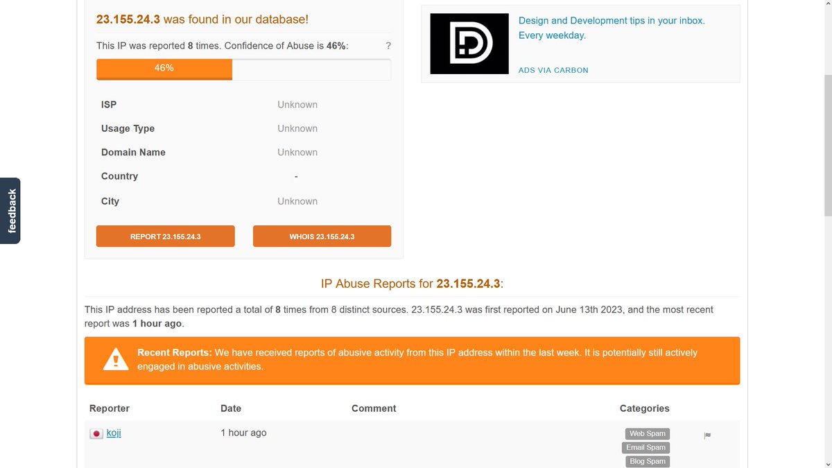Click the Unknown value next to City

pos(297,201)
